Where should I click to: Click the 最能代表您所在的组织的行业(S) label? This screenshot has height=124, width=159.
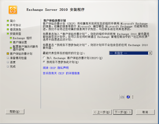click(64, 53)
